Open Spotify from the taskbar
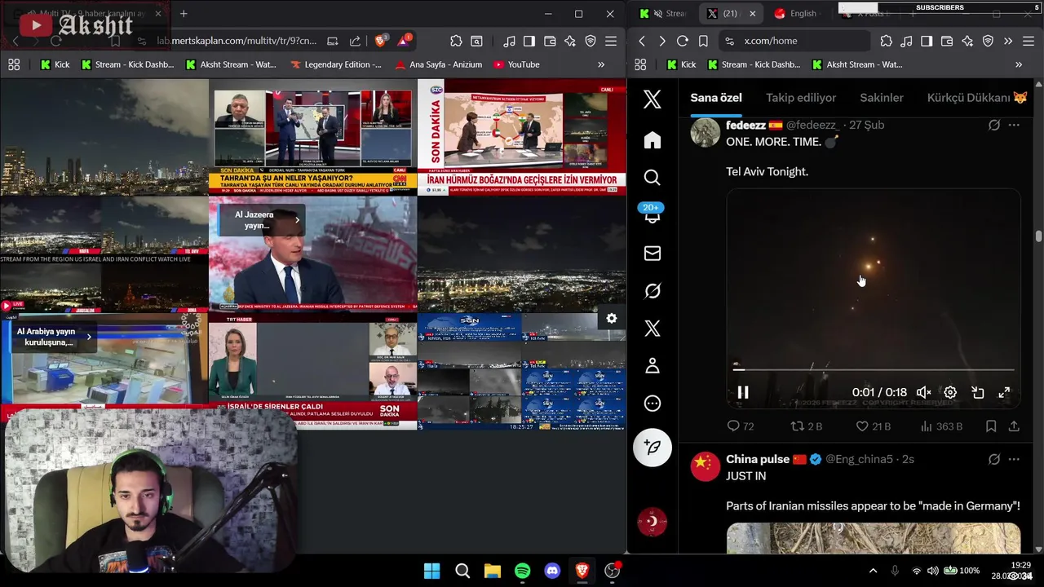Screen dimensions: 1044x587 pos(523,571)
